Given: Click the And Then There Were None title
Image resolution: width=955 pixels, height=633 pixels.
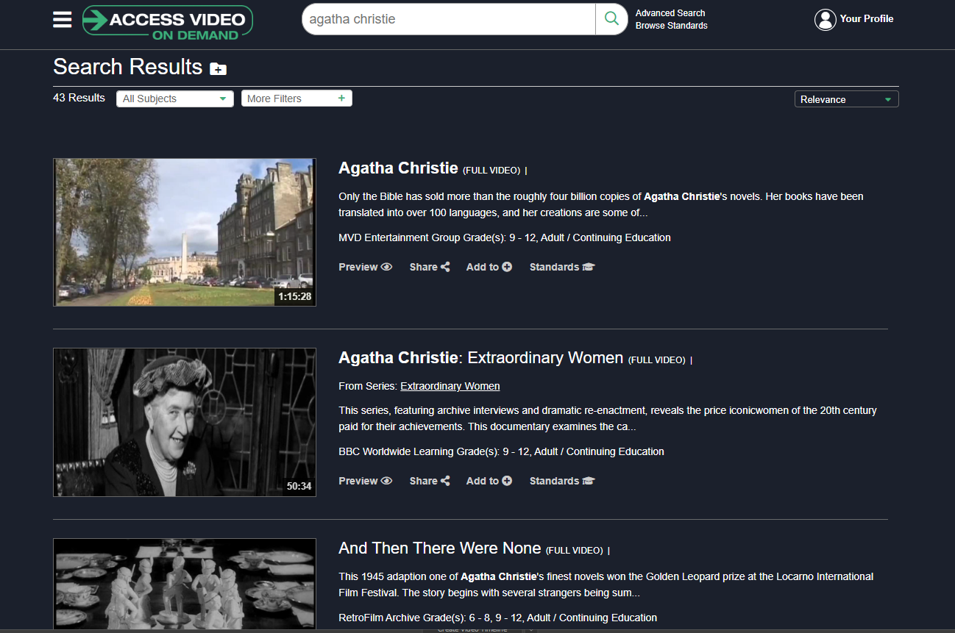Looking at the screenshot, I should point(439,548).
